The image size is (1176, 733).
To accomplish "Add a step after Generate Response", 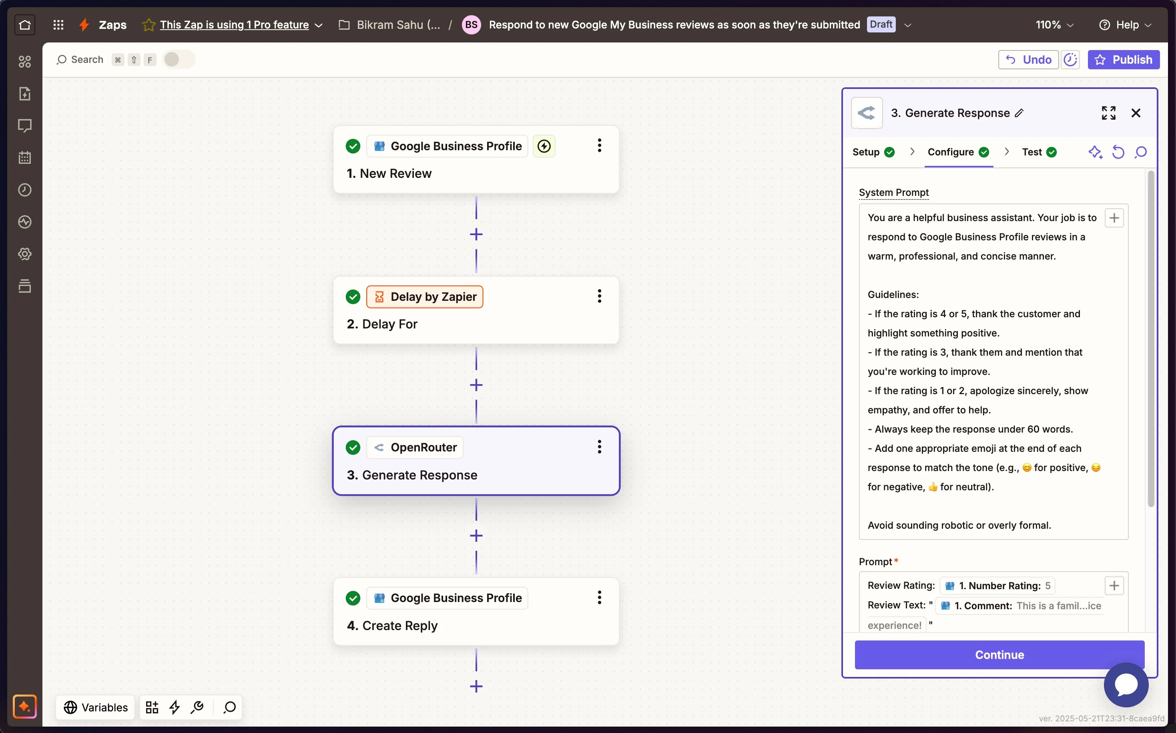I will click(x=476, y=536).
